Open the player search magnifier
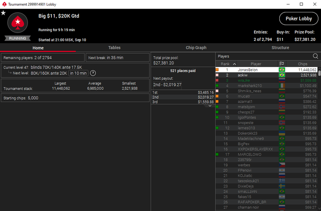The image size is (321, 211). tap(315, 56)
